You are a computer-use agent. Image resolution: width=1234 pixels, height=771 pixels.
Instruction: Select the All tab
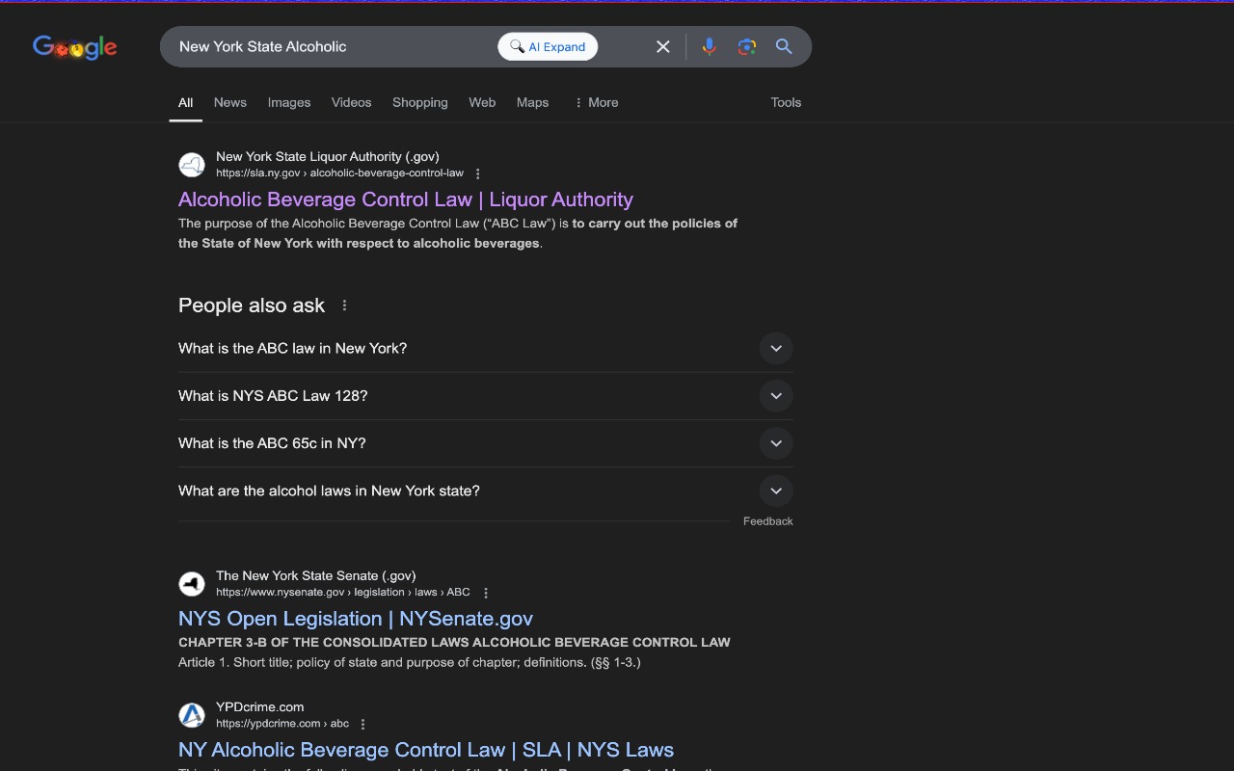point(185,102)
